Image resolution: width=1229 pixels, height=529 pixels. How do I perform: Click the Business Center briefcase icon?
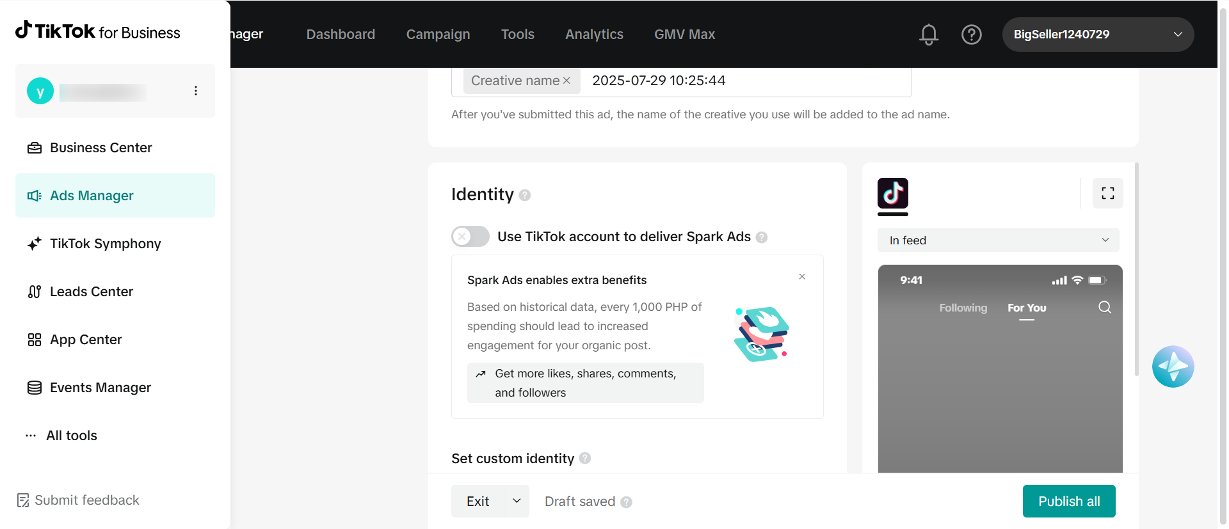[x=35, y=148]
